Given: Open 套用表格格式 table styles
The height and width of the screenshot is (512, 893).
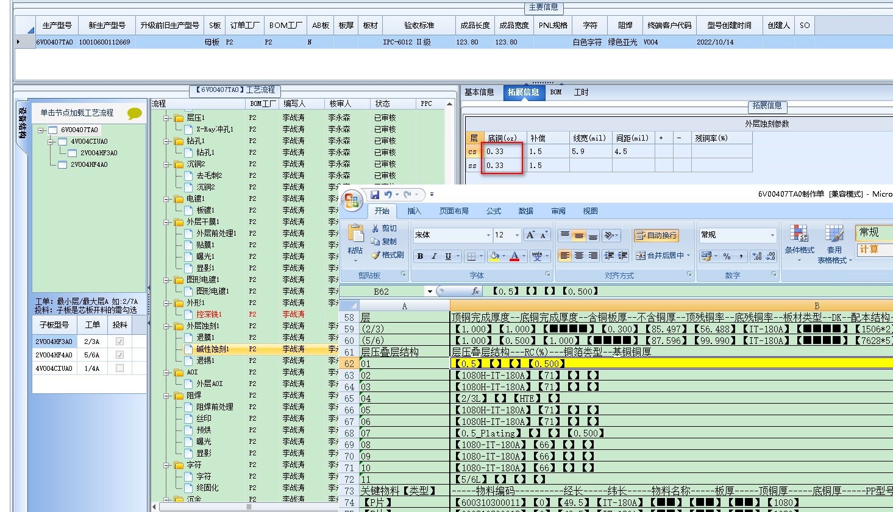Looking at the screenshot, I should (x=834, y=244).
